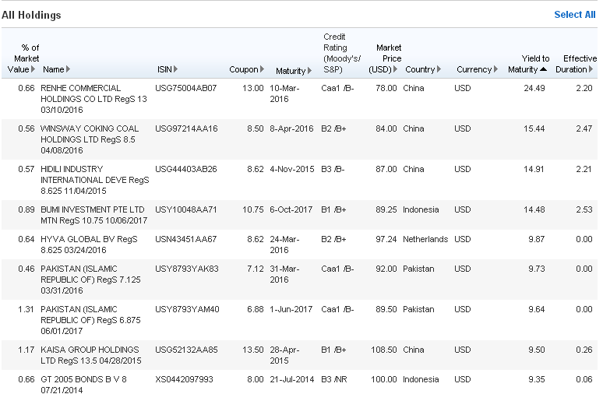Click the Coupon column header
Screen dimensions: 603x394
click(x=243, y=69)
